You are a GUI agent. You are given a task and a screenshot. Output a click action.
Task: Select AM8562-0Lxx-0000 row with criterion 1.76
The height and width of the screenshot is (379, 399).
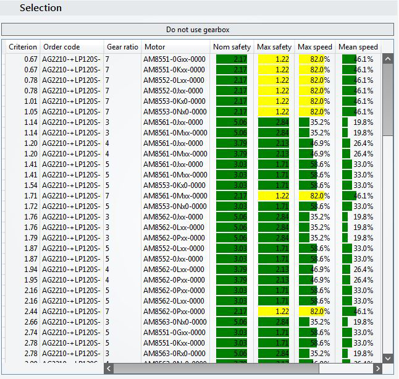pyautogui.click(x=193, y=227)
